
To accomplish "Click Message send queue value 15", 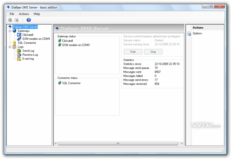I will pyautogui.click(x=156, y=68).
